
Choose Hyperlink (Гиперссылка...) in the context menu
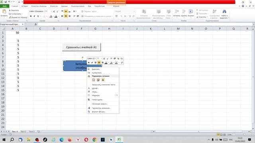tap(103, 100)
